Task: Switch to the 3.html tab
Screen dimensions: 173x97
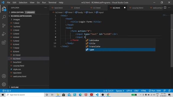Action: pyautogui.click(x=77, y=8)
